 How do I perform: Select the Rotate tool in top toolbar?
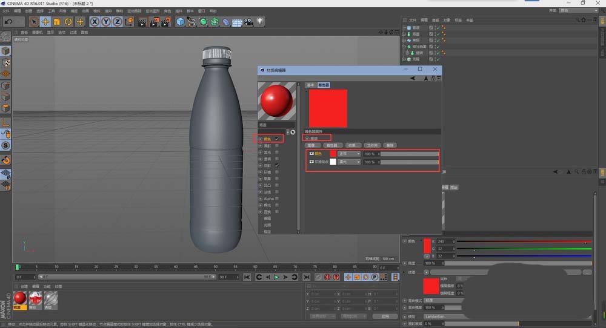coord(68,22)
